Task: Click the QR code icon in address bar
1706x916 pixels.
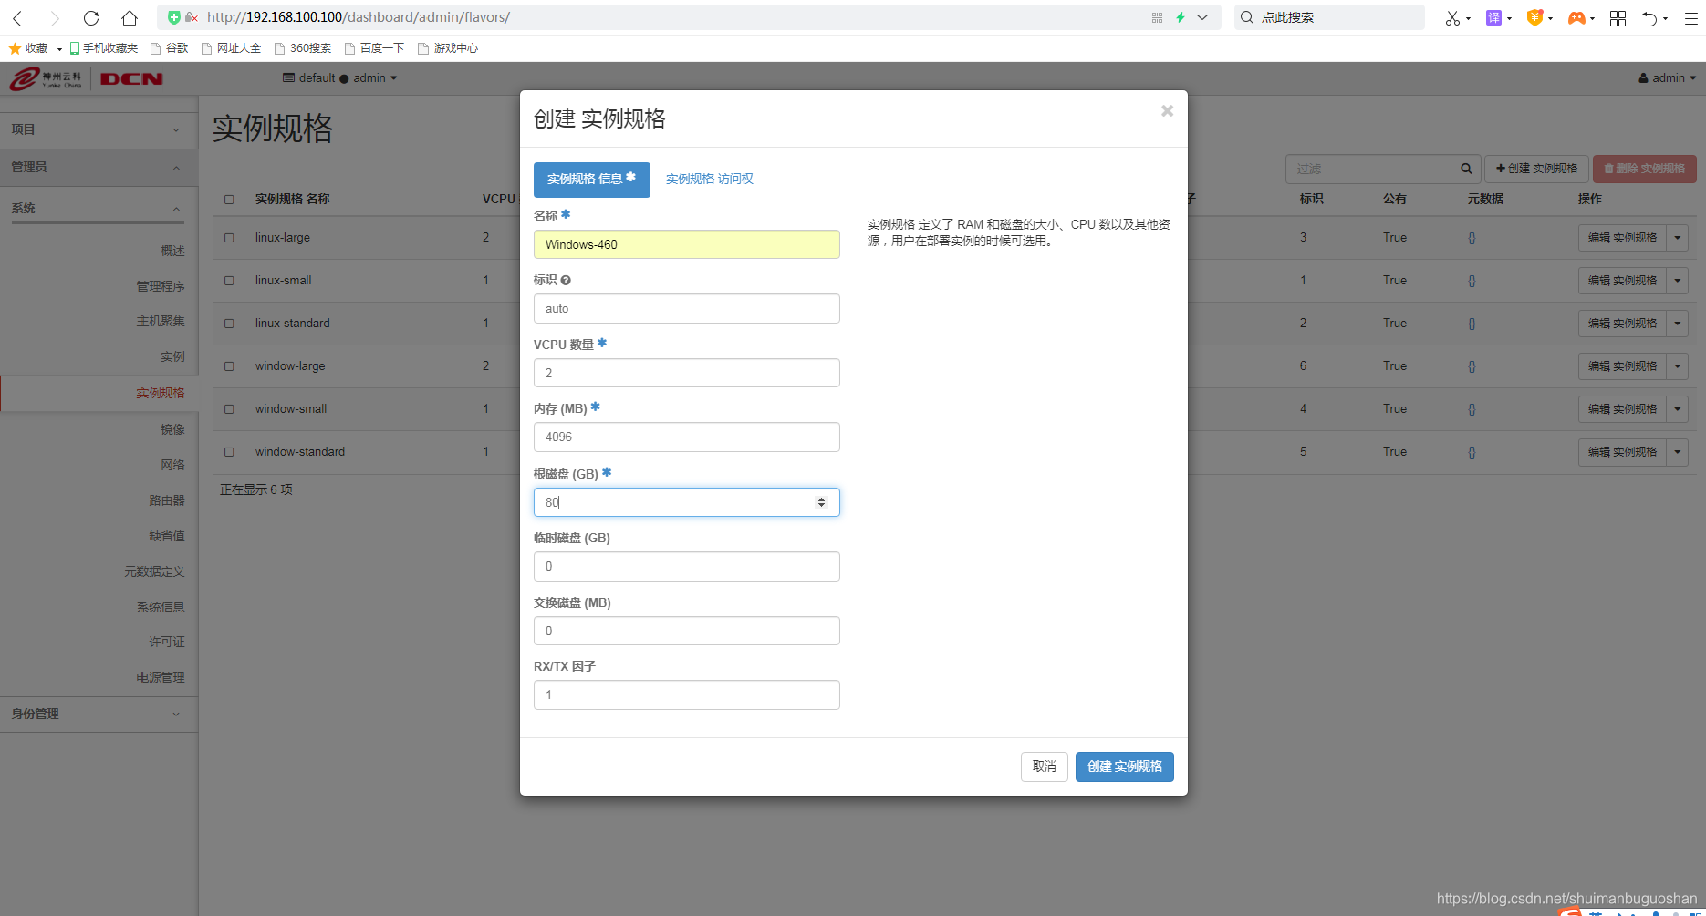Action: pos(1157,17)
